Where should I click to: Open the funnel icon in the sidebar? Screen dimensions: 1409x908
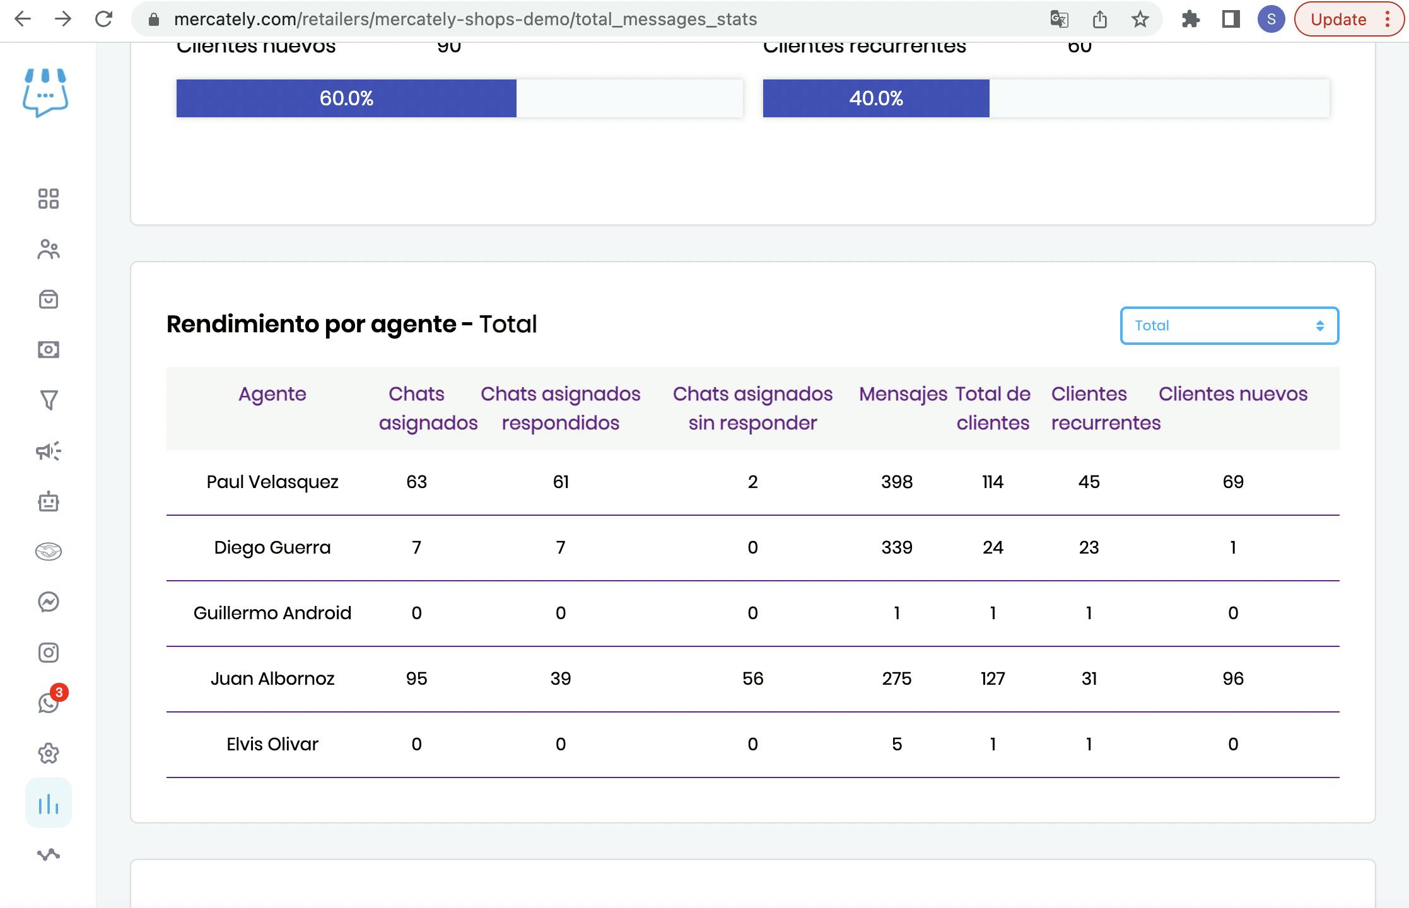pos(49,400)
